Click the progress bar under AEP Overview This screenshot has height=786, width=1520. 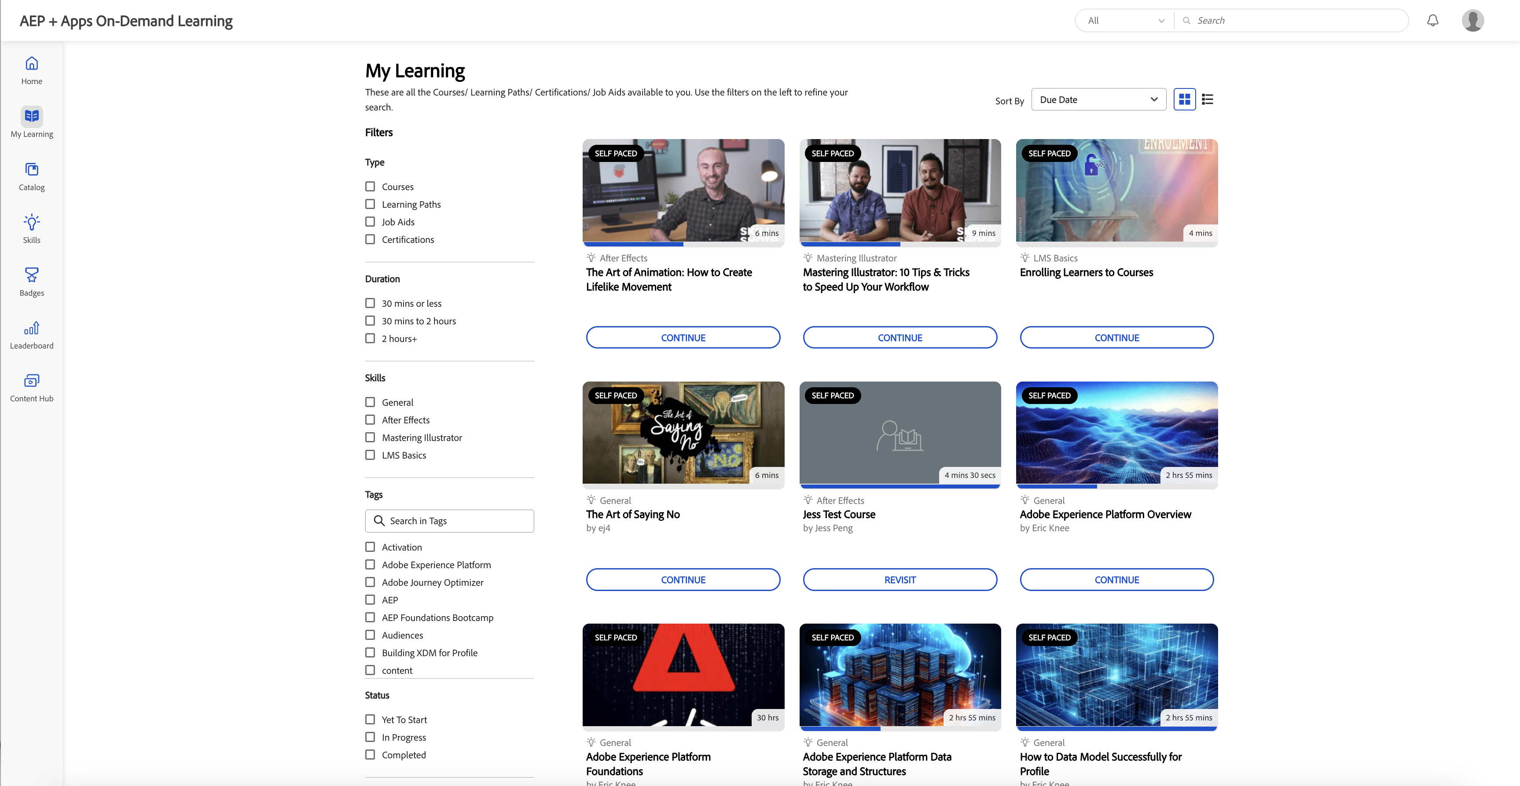tap(1116, 486)
